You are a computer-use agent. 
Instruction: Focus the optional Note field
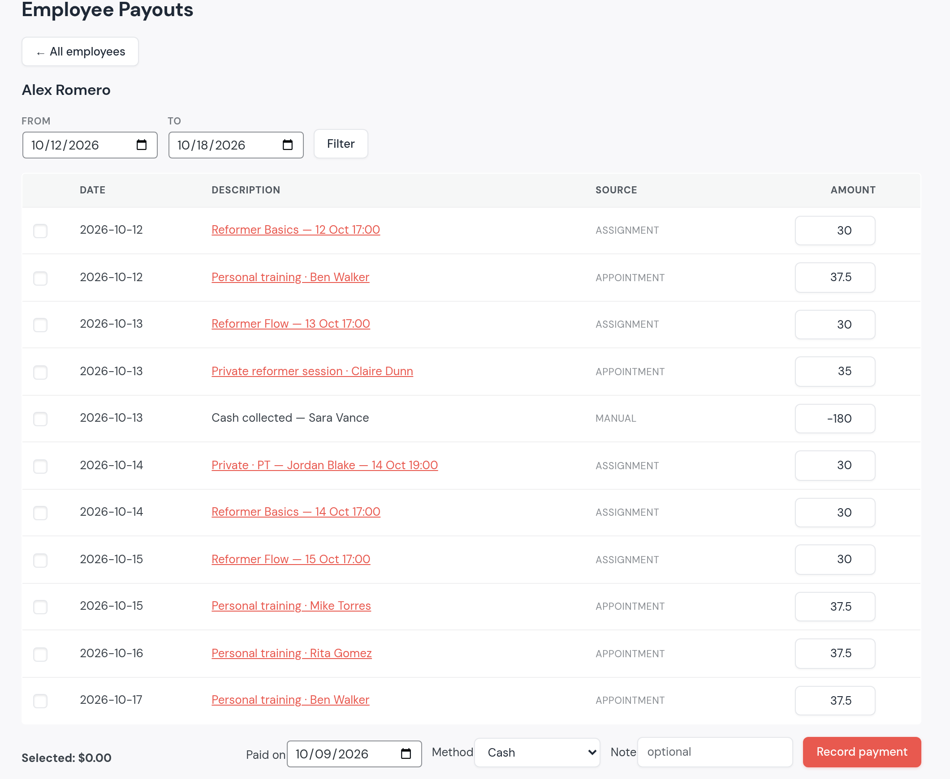click(x=715, y=752)
